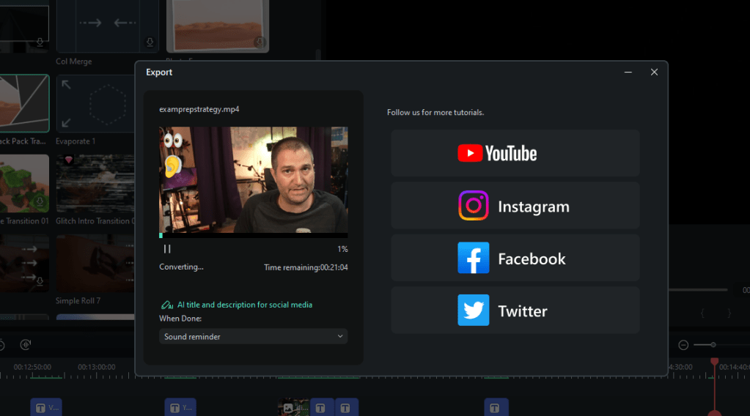Select the Evaporate 1 transition thumbnail
This screenshot has height=416, width=750.
(x=95, y=104)
